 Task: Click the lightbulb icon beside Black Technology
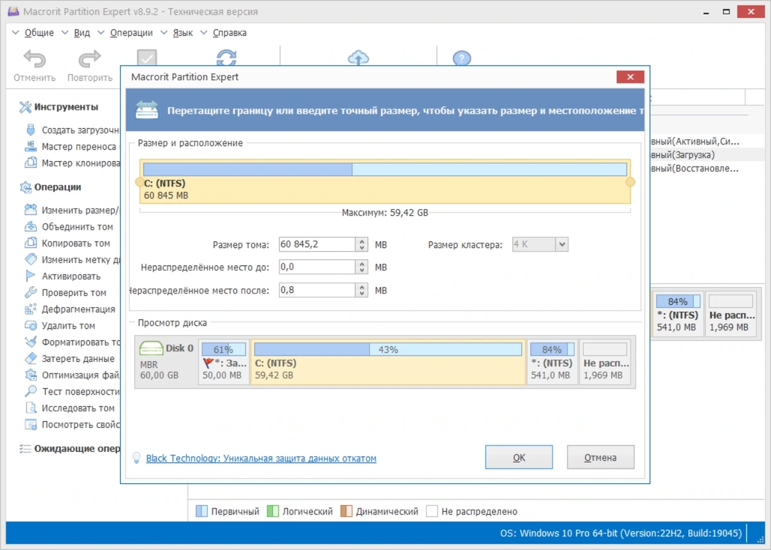pyautogui.click(x=136, y=458)
